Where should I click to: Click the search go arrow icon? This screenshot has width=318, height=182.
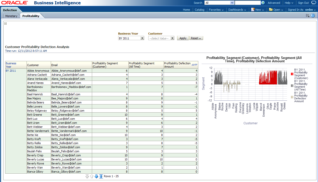(x=263, y=3)
